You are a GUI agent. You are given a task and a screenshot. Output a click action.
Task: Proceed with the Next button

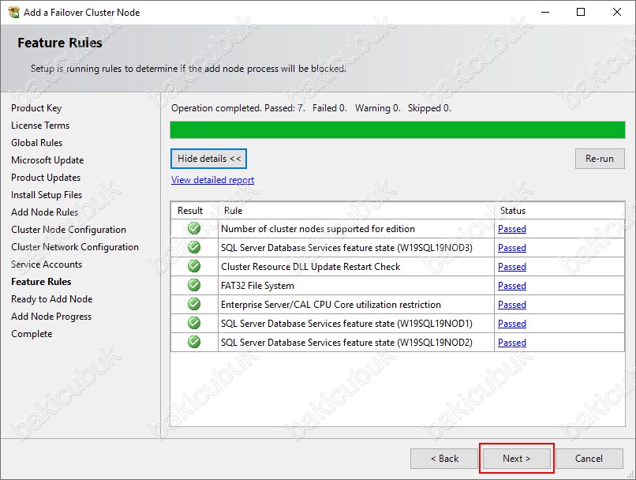pyautogui.click(x=516, y=459)
